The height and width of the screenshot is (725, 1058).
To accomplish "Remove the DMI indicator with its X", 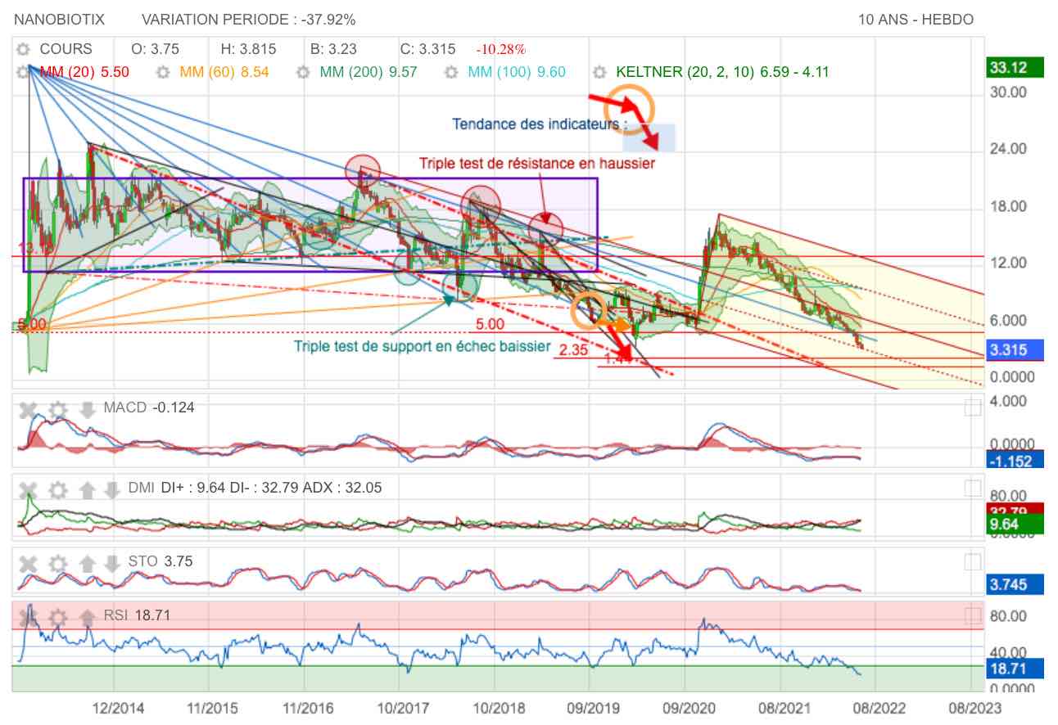I will 29,490.
